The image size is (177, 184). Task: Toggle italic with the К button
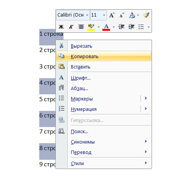pyautogui.click(x=71, y=27)
